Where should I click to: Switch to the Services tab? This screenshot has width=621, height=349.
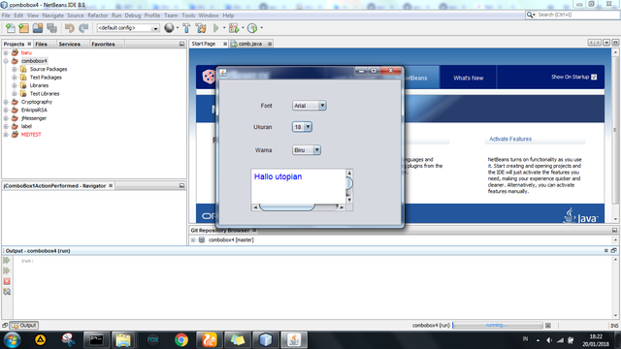coord(69,44)
